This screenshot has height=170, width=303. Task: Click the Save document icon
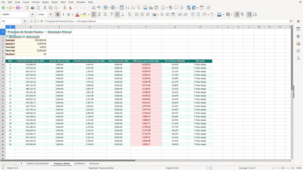[18, 8]
